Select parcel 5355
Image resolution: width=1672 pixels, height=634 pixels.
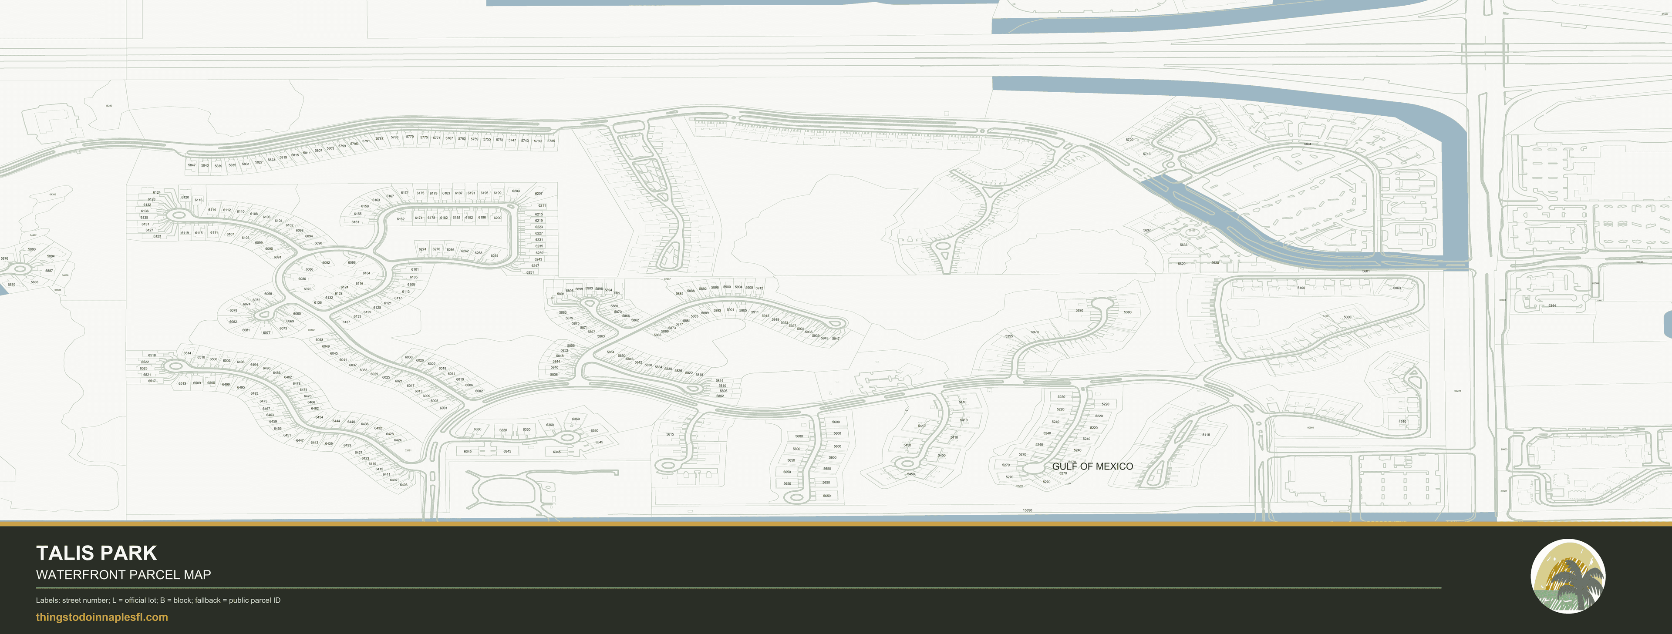tap(1009, 337)
